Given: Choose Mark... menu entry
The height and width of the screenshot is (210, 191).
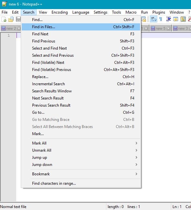Looking at the screenshot, I should pos(81,134).
